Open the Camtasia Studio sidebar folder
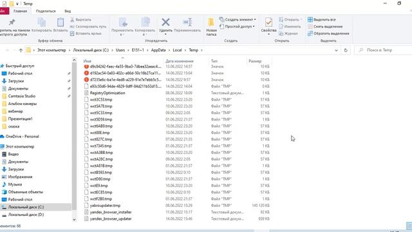The image size is (412, 232). [x=21, y=96]
